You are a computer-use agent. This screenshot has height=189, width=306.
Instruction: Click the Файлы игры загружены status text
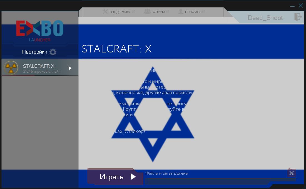tap(167, 173)
